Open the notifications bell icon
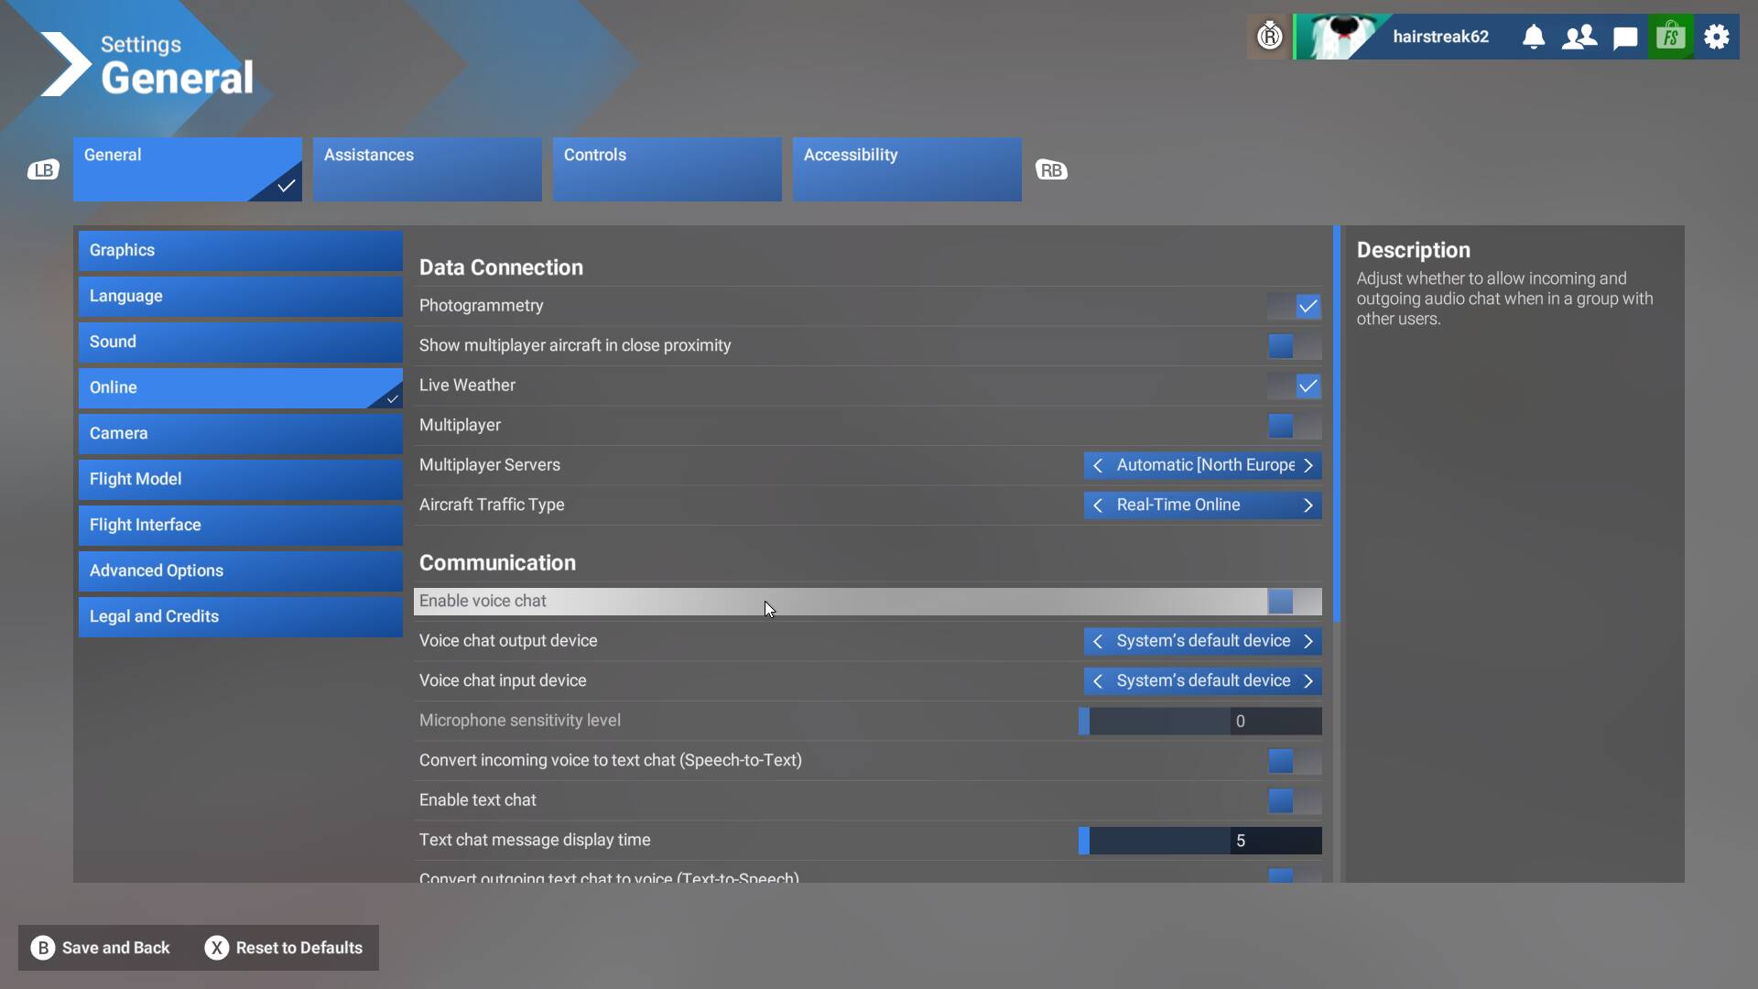The image size is (1758, 989). click(x=1534, y=37)
